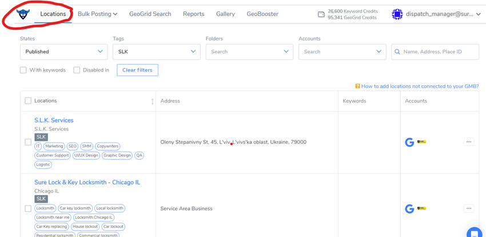Click yellow account badge in Chicago IL row
The width and height of the screenshot is (486, 237).
coord(421,208)
